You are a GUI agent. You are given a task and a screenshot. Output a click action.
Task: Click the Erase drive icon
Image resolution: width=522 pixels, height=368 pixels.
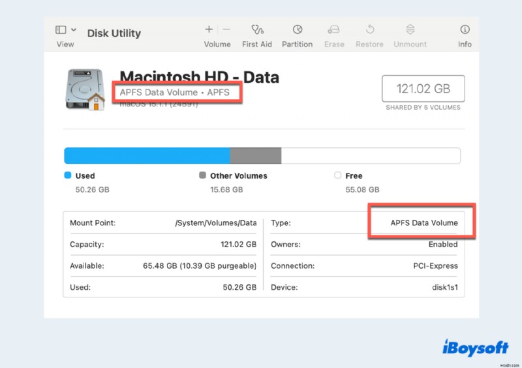pos(333,29)
